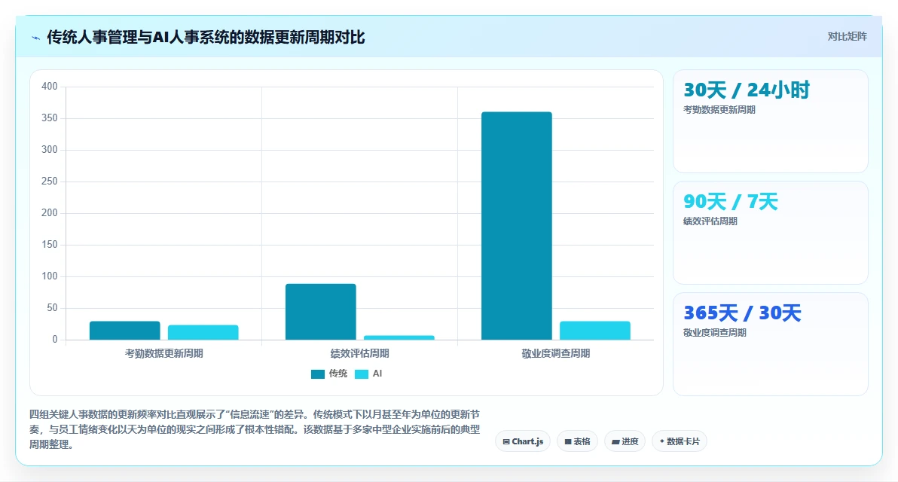Click the Chart.js tag icon
The height and width of the screenshot is (482, 898).
[506, 442]
